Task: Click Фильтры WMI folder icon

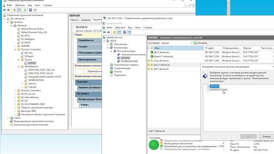Action: (x=18, y=111)
